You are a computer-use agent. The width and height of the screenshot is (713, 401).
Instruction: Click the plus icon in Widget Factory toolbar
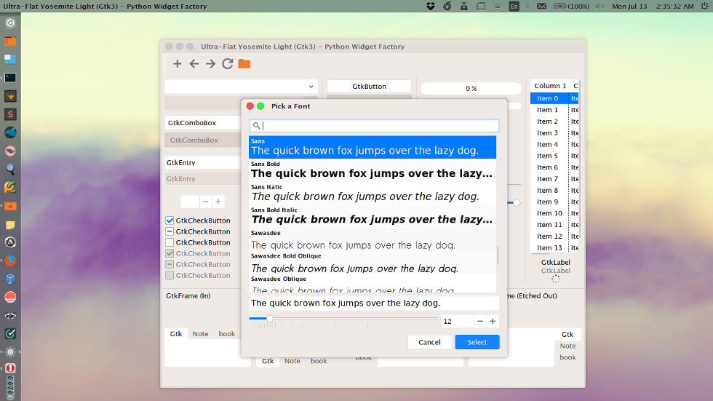pos(178,63)
